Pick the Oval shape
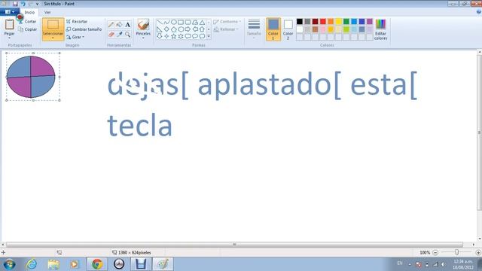This screenshot has height=271, width=482. 174,22
